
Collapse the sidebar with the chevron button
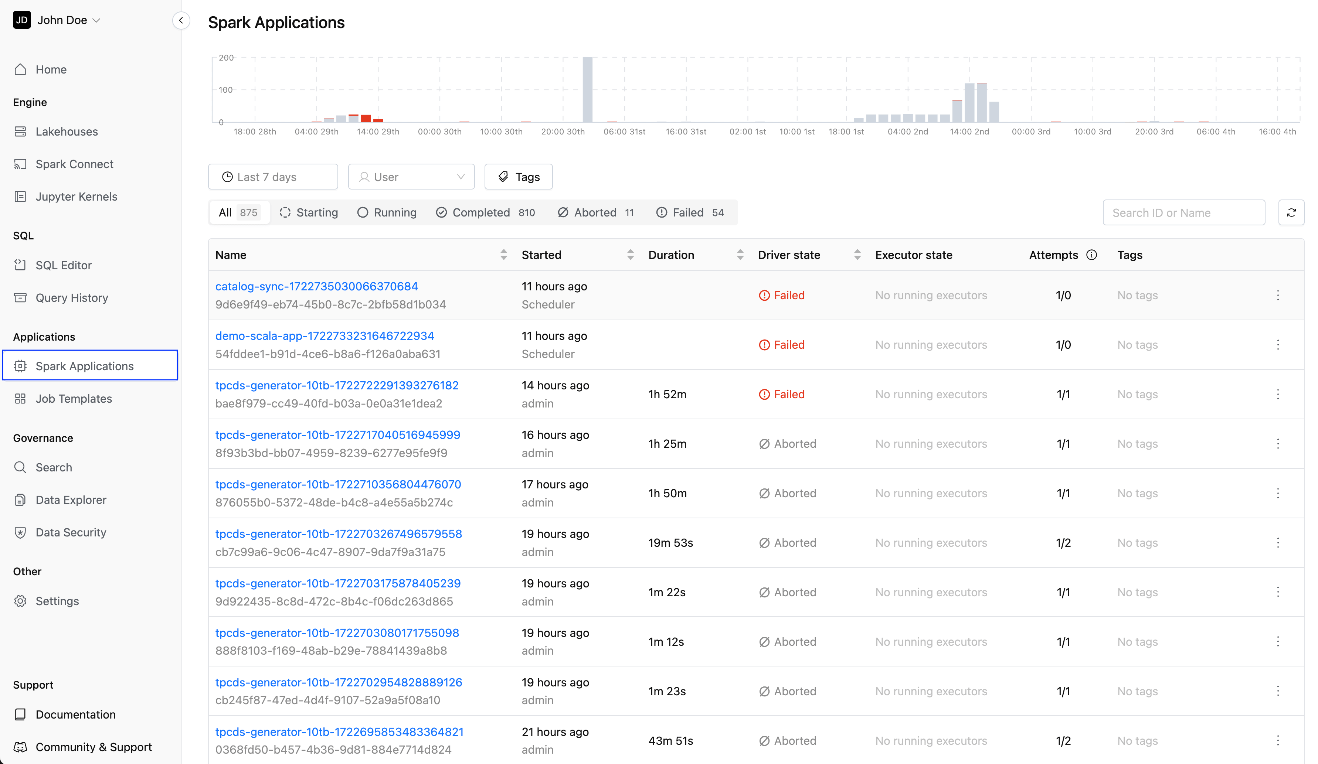(x=181, y=20)
